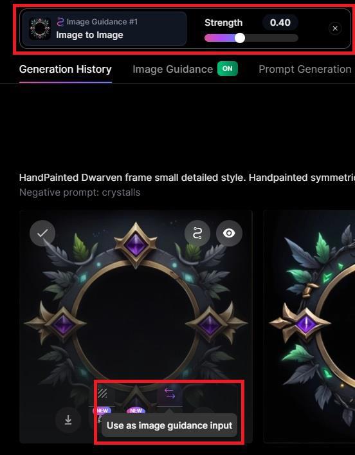The image size is (355, 455).
Task: Click the purple swap arrows icon
Action: (170, 393)
